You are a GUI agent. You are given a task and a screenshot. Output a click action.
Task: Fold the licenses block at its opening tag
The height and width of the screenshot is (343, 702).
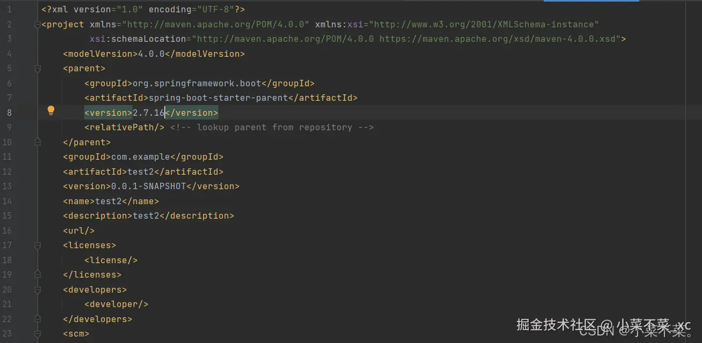(37, 245)
